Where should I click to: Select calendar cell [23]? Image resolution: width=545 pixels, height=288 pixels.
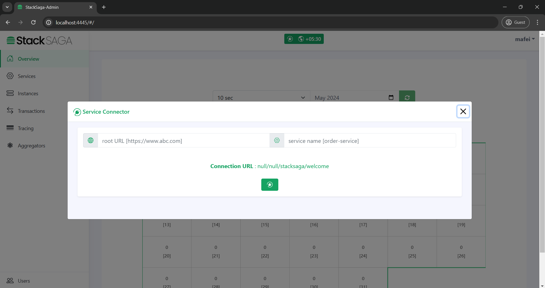click(x=314, y=252)
